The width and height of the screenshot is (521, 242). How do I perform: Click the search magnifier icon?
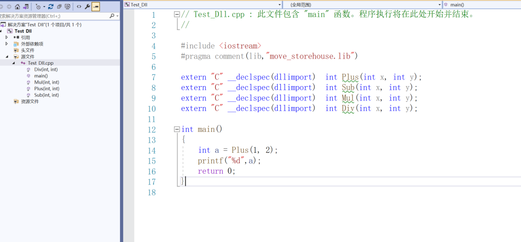(111, 16)
